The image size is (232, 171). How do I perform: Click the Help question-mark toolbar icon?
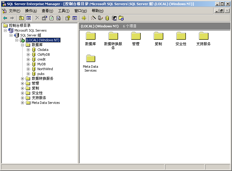point(67,18)
